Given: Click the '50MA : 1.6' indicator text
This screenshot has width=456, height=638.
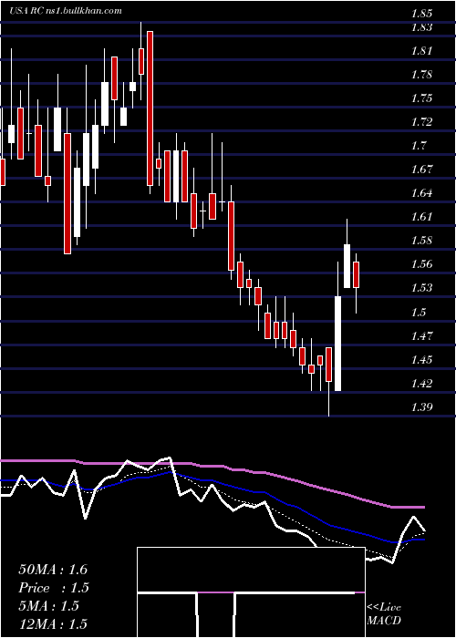Looking at the screenshot, I should point(53,570).
